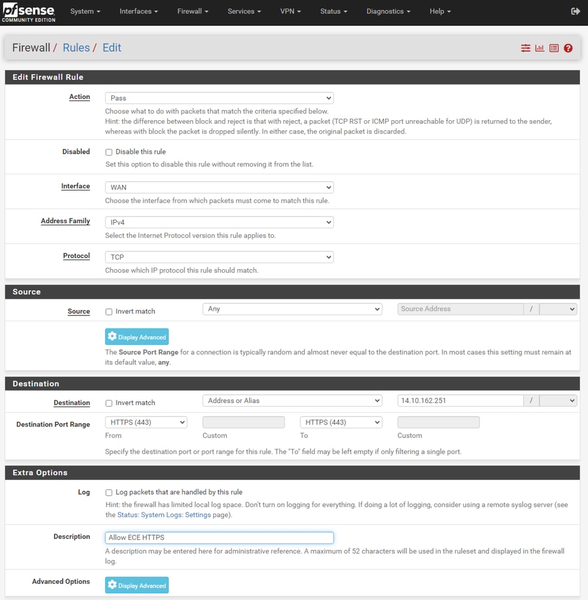The width and height of the screenshot is (588, 600).
Task: Open the Status: System Logs: Settings link
Action: tap(164, 515)
